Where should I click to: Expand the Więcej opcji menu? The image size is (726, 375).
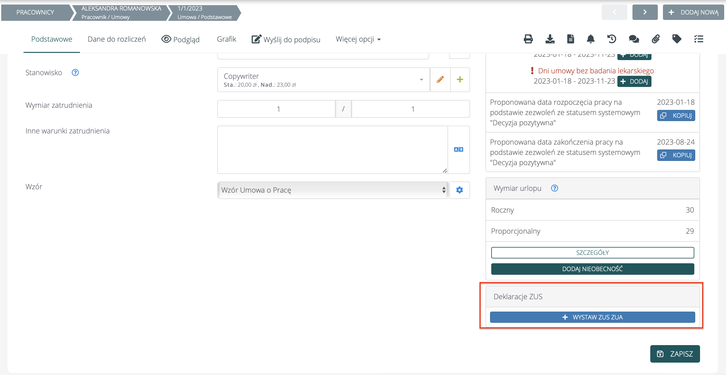pos(358,39)
